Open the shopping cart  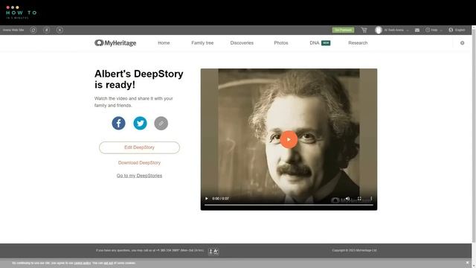pyautogui.click(x=364, y=30)
